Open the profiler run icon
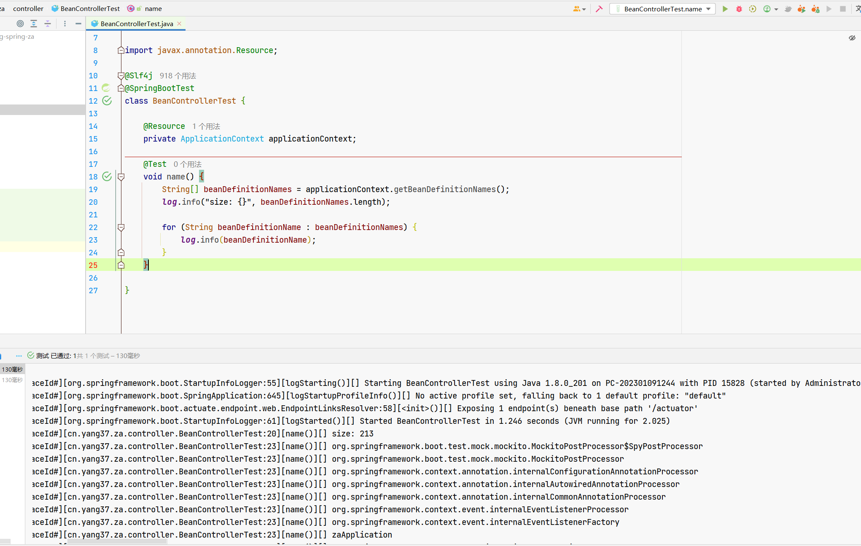 coord(767,9)
